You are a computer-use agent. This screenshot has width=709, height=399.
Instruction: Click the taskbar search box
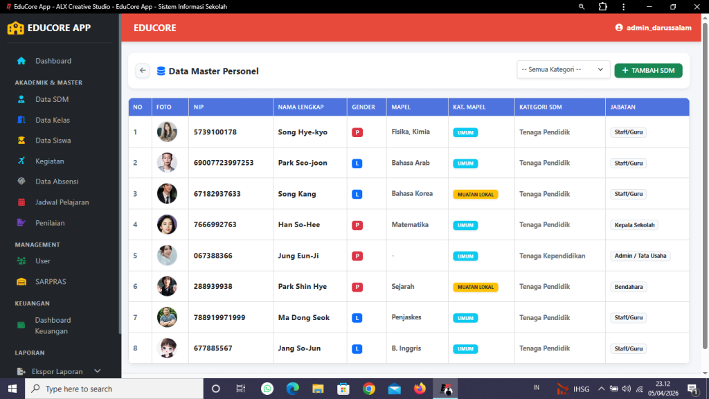click(x=114, y=389)
